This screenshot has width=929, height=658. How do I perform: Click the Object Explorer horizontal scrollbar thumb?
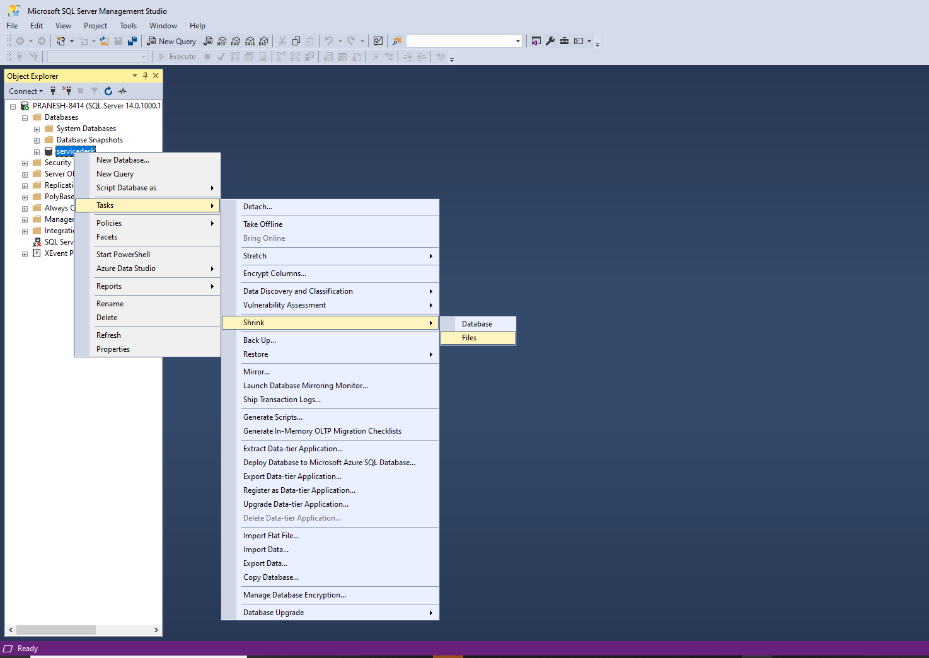pyautogui.click(x=56, y=630)
